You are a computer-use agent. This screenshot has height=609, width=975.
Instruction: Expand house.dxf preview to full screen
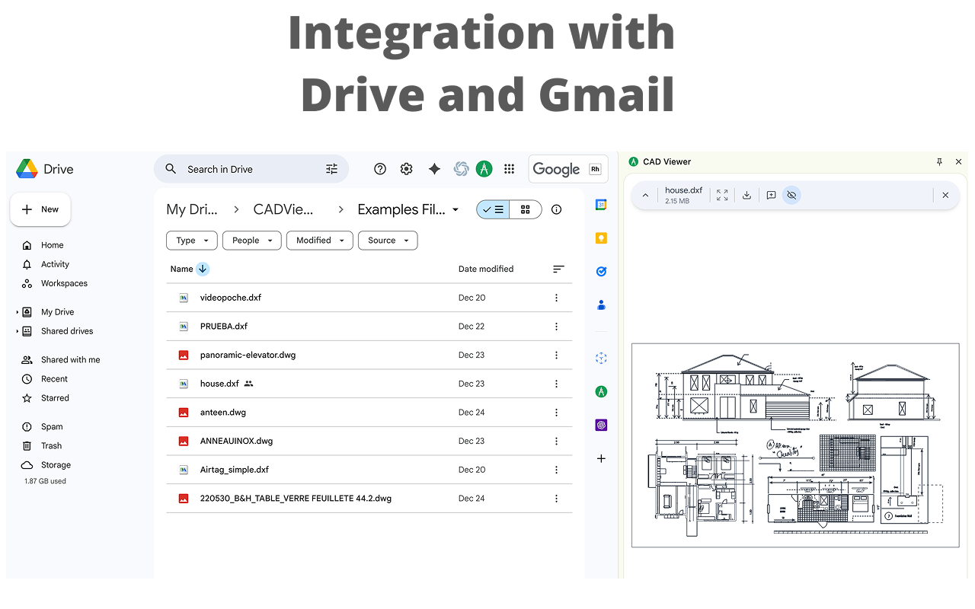pos(722,195)
